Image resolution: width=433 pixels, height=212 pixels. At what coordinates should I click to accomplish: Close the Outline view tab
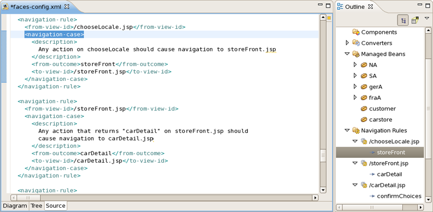pyautogui.click(x=370, y=7)
